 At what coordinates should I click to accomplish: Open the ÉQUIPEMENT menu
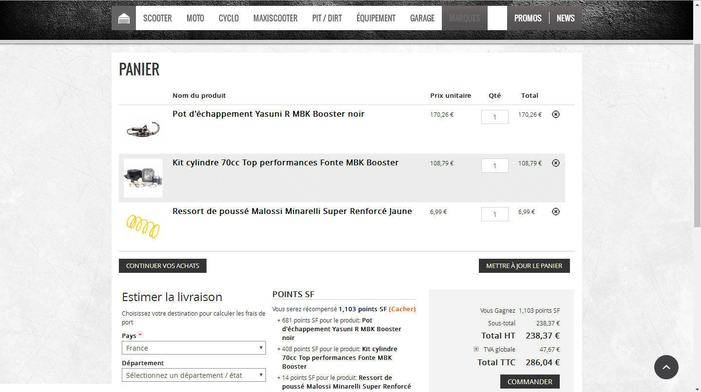coord(376,18)
